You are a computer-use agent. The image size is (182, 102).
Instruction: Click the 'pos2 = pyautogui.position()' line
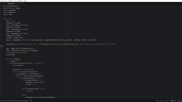[17, 29]
